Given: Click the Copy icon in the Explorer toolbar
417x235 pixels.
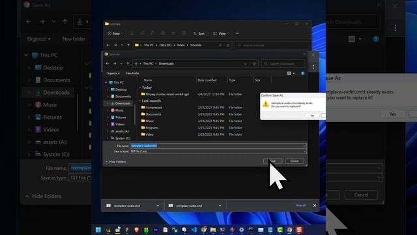Looking at the screenshot, I should [142, 33].
